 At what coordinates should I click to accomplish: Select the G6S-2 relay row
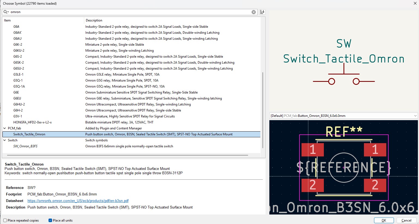(131, 57)
